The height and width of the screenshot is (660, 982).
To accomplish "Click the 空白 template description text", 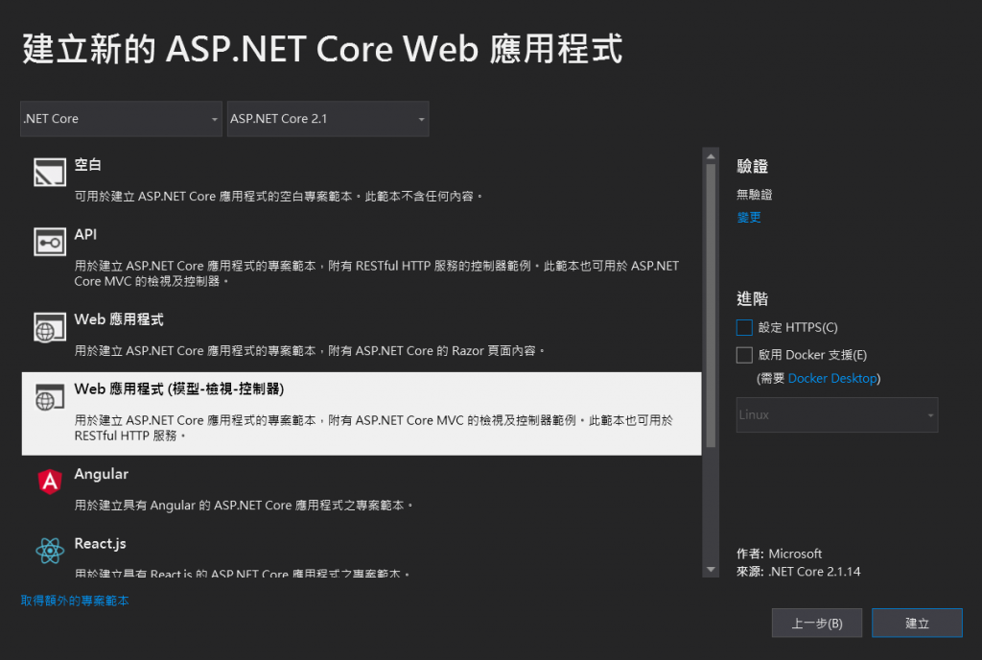I will click(x=279, y=196).
